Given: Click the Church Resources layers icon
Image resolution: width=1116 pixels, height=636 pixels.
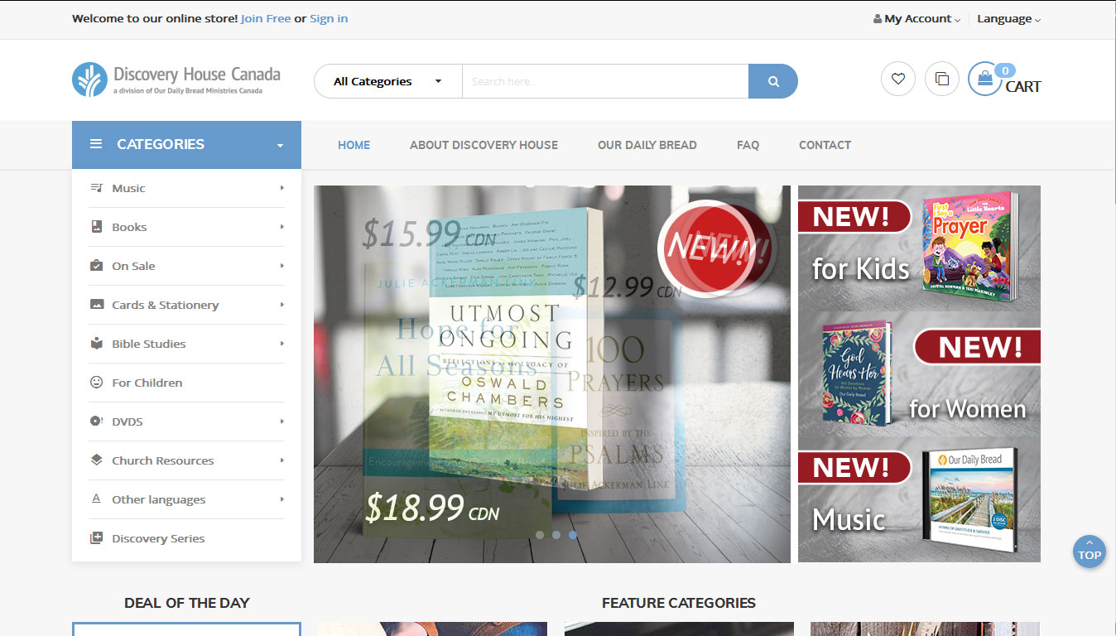Looking at the screenshot, I should click(x=97, y=460).
